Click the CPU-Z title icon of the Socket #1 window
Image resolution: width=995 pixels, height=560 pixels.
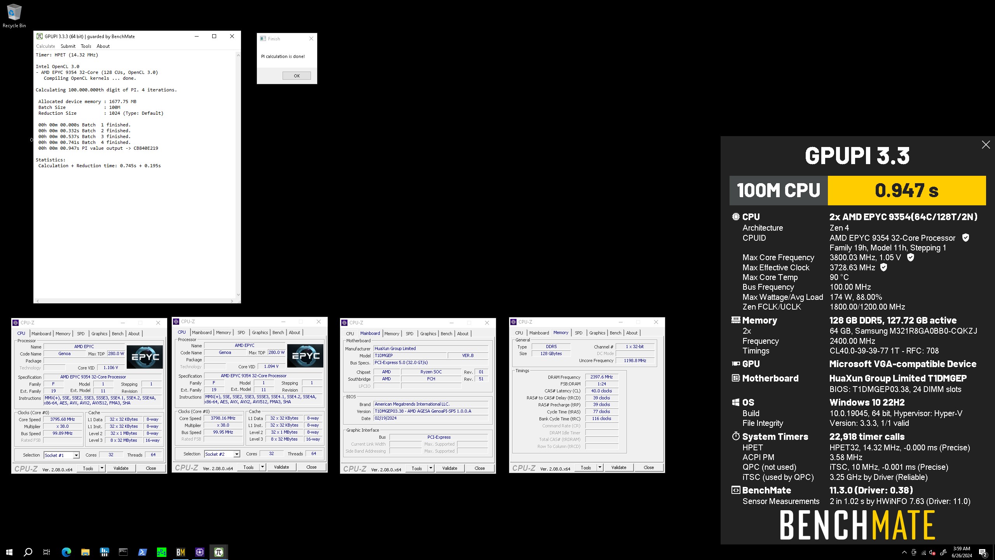(x=16, y=322)
